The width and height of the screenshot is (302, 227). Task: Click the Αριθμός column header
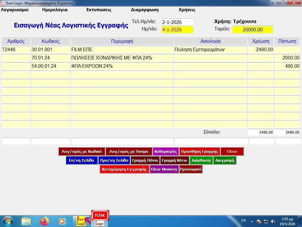pos(16,41)
